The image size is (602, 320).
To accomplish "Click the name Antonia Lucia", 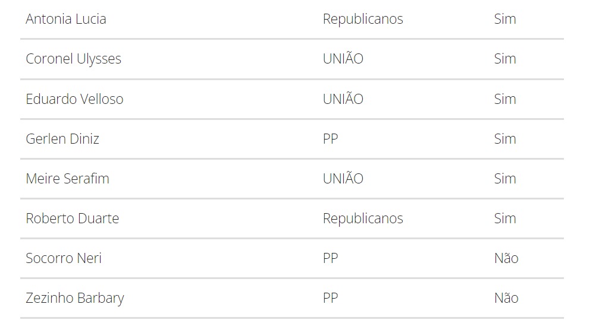I will [x=65, y=19].
